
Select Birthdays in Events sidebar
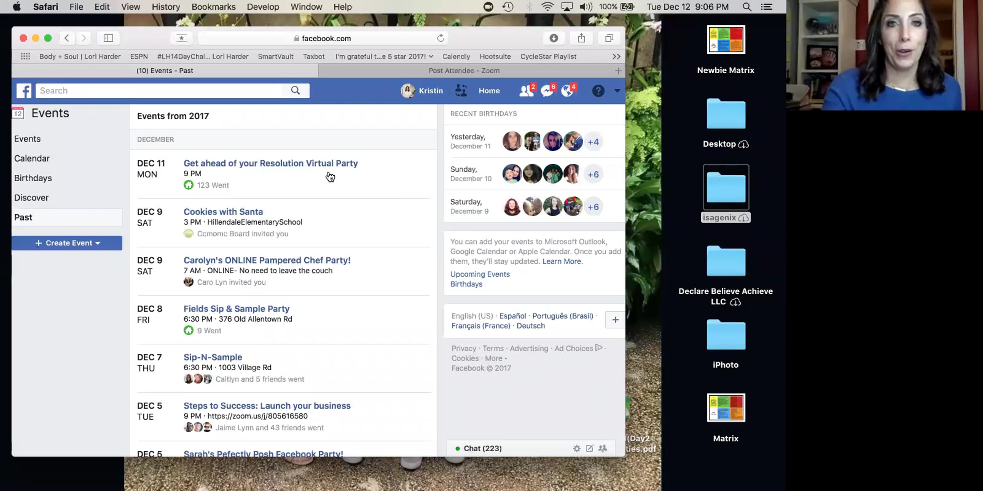tap(33, 178)
